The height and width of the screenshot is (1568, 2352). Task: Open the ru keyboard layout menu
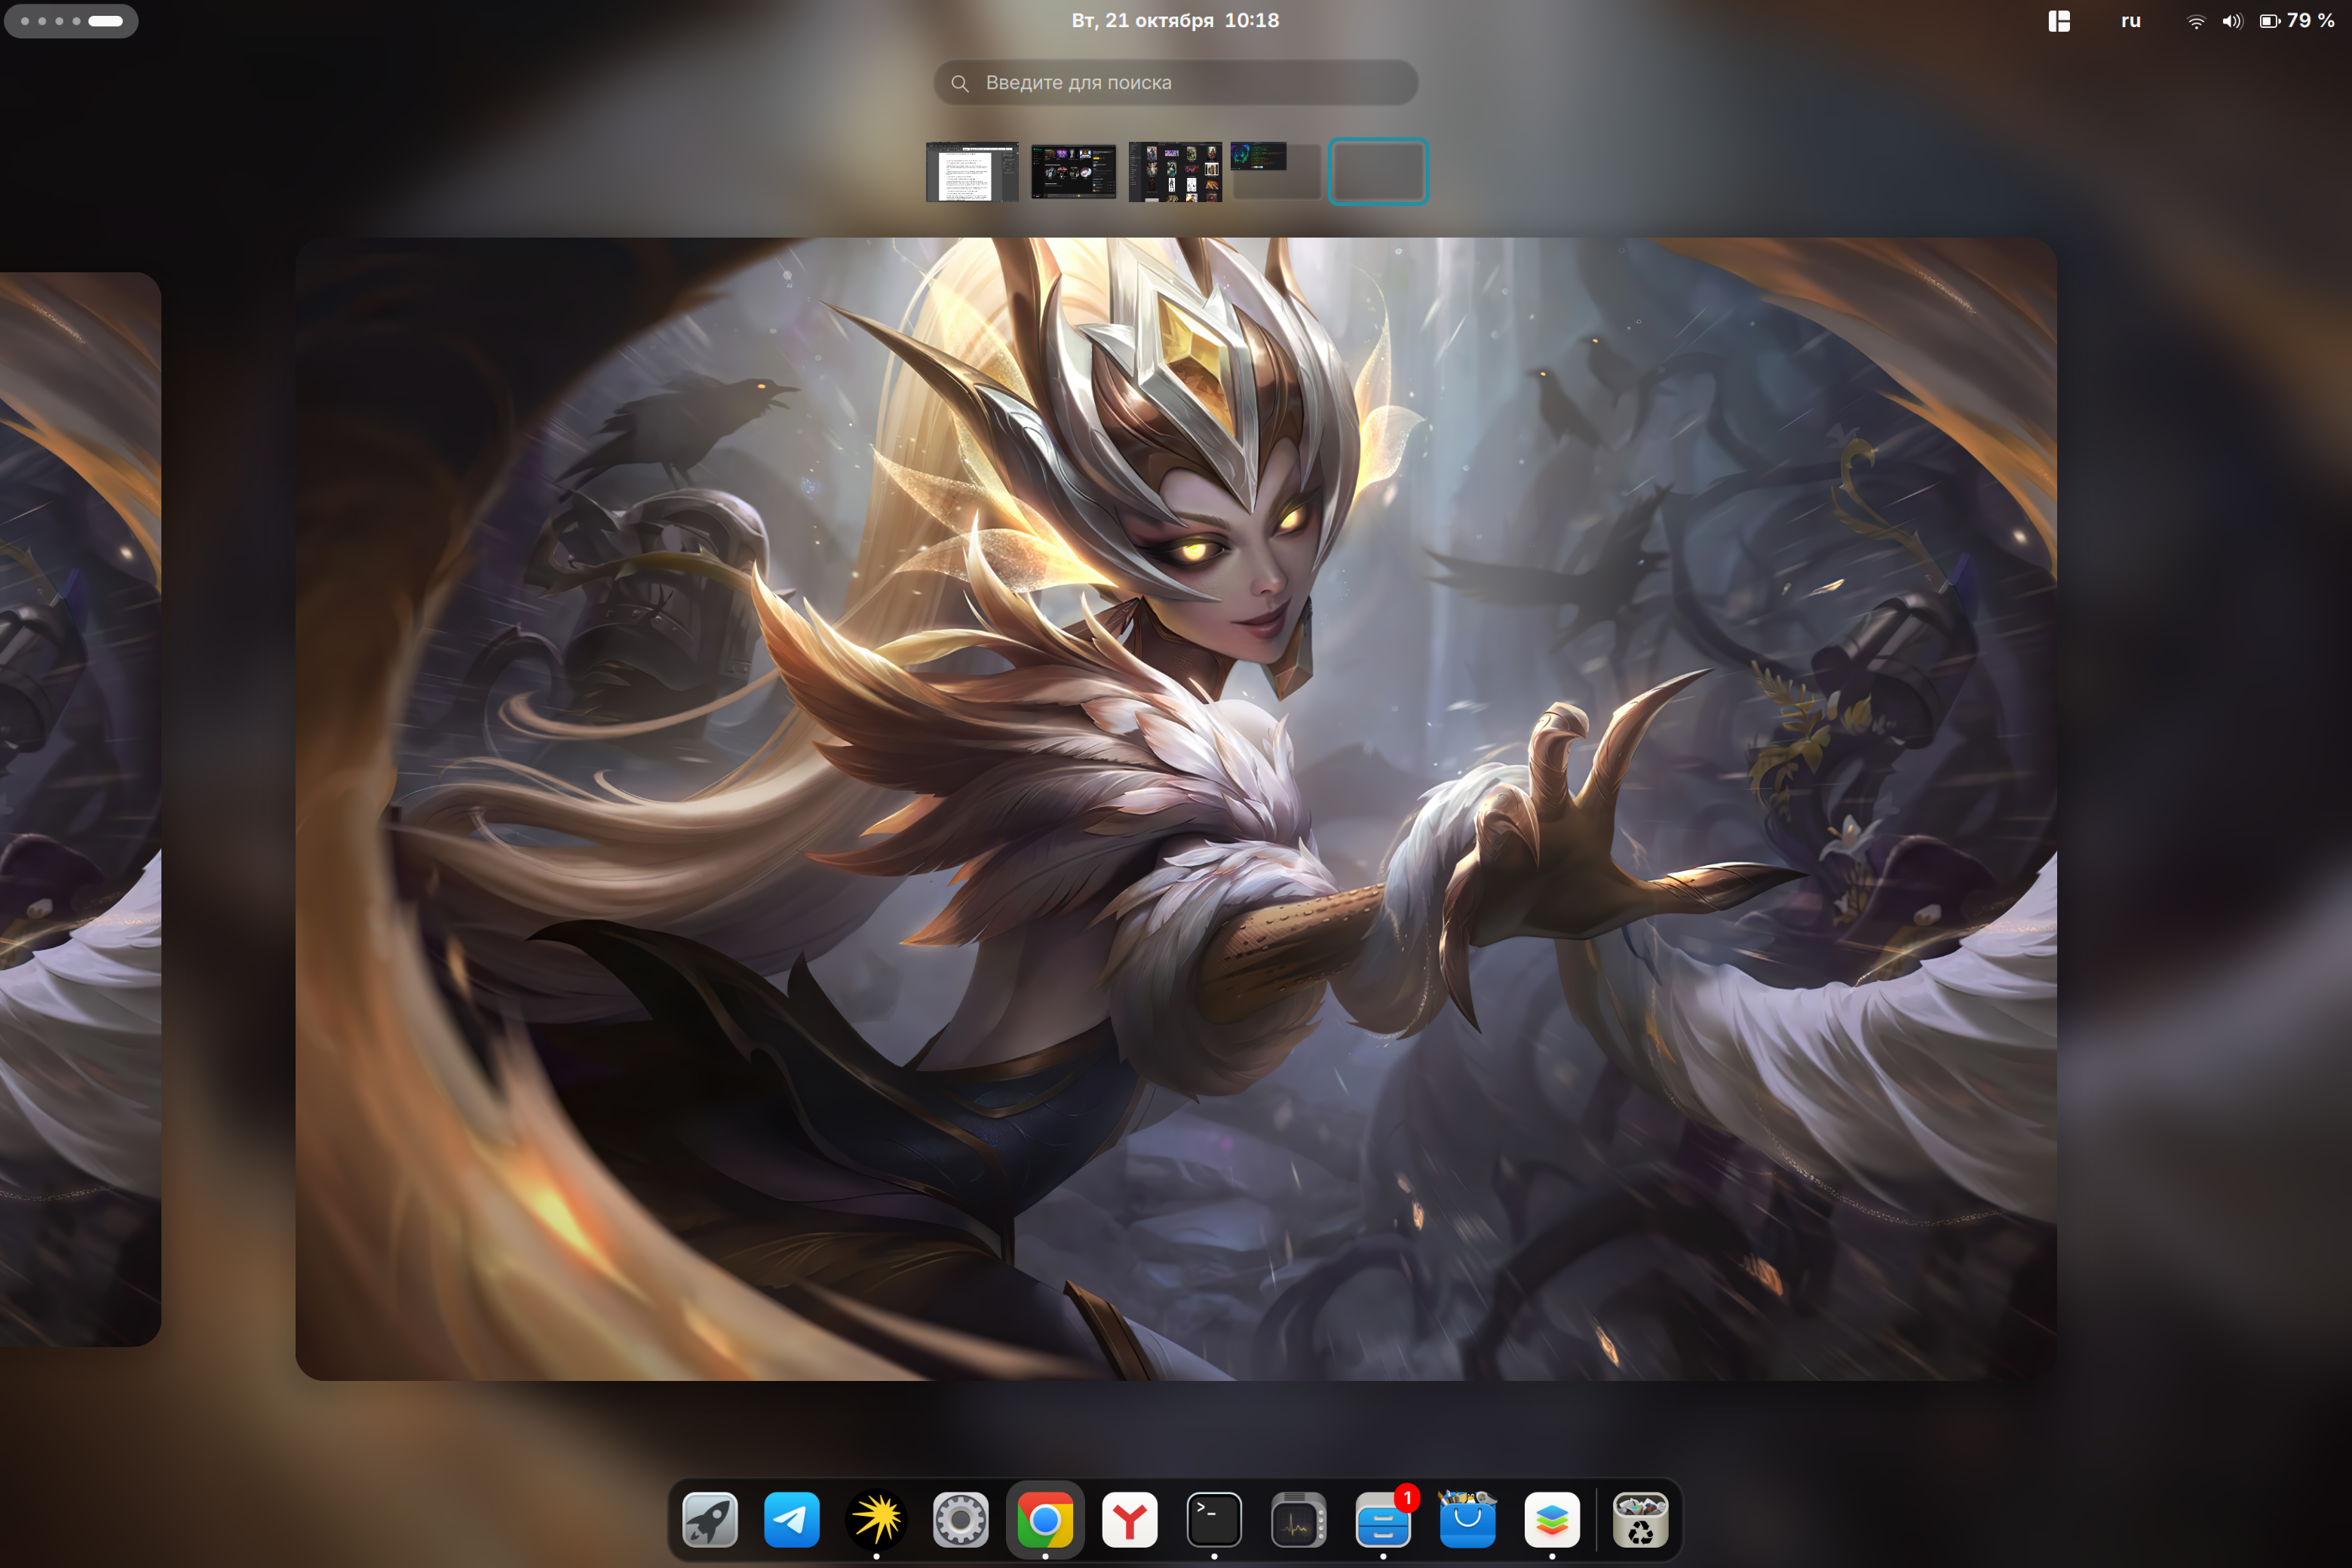coord(2130,20)
